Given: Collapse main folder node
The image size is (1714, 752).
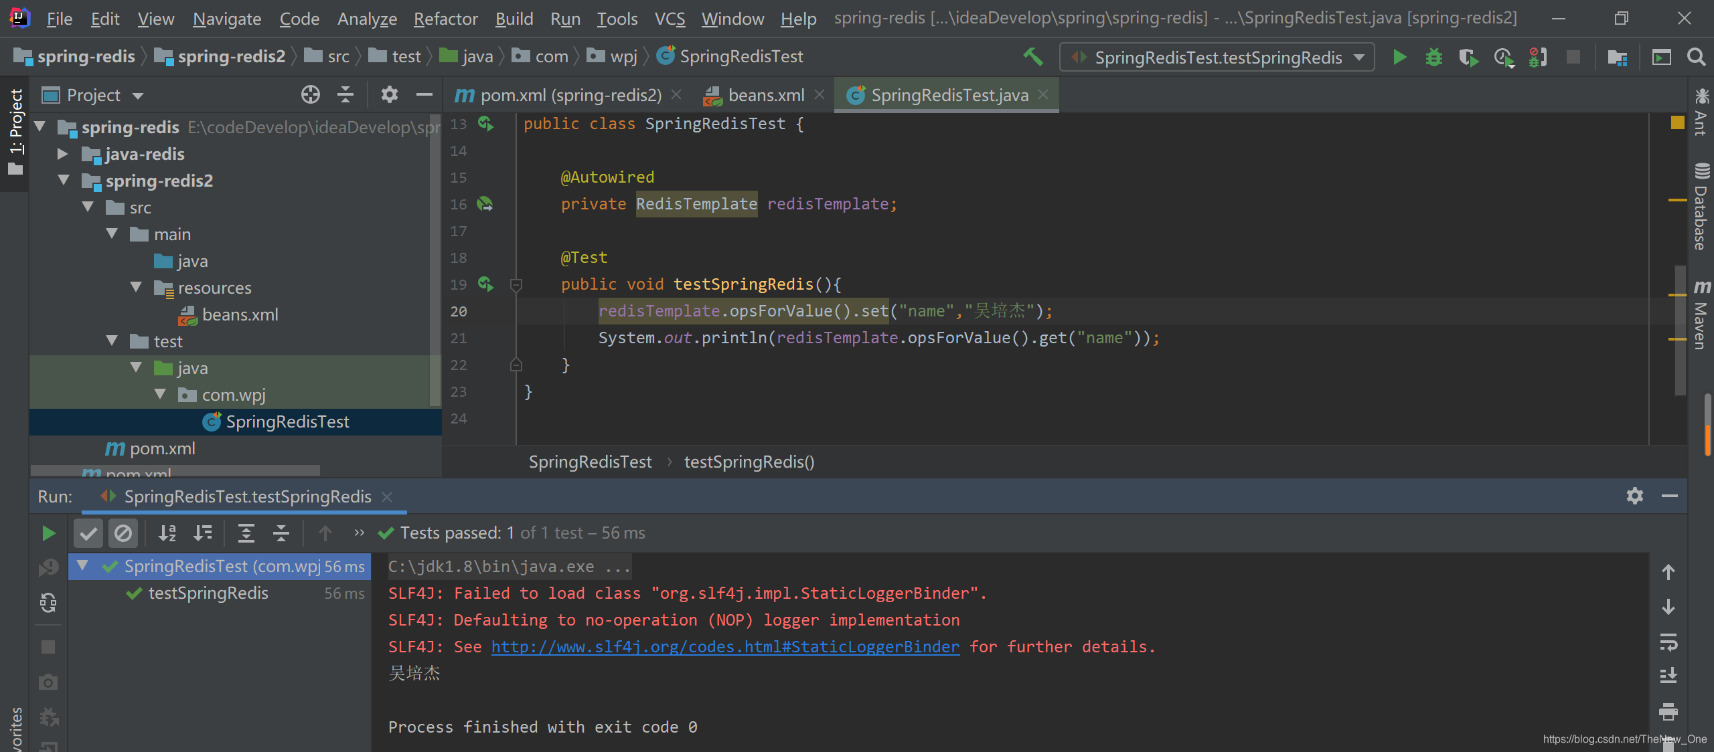Looking at the screenshot, I should (112, 233).
